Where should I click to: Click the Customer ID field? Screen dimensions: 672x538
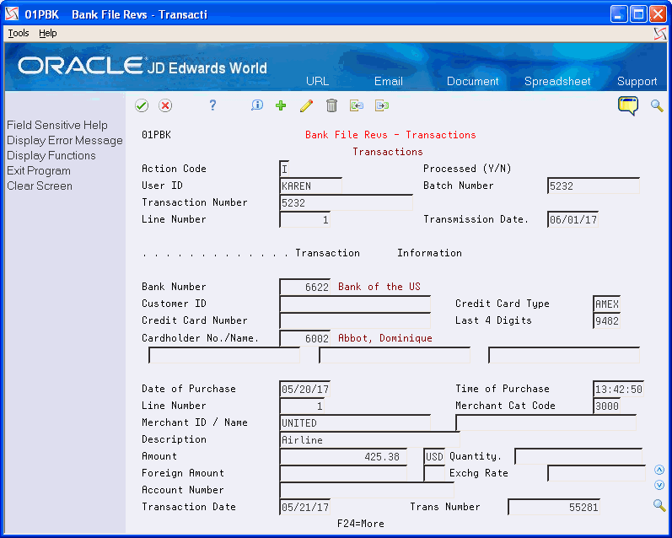pos(355,304)
